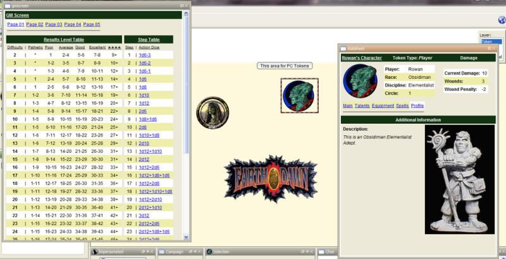This screenshot has height=259, width=506.
Task: Roll the 1d12+1d10+1d8 dice link
Action: pyautogui.click(x=156, y=191)
